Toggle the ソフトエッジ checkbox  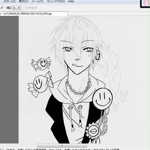coord(24,8)
